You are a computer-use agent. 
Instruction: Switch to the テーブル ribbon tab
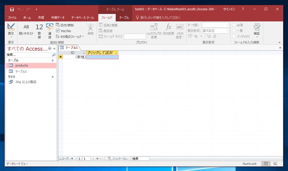pyautogui.click(x=124, y=18)
